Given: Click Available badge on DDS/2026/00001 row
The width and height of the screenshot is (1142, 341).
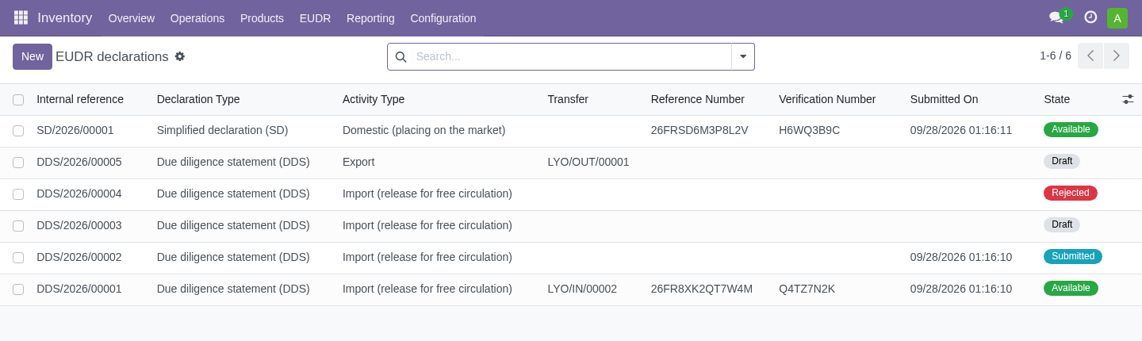Looking at the screenshot, I should click(1071, 288).
